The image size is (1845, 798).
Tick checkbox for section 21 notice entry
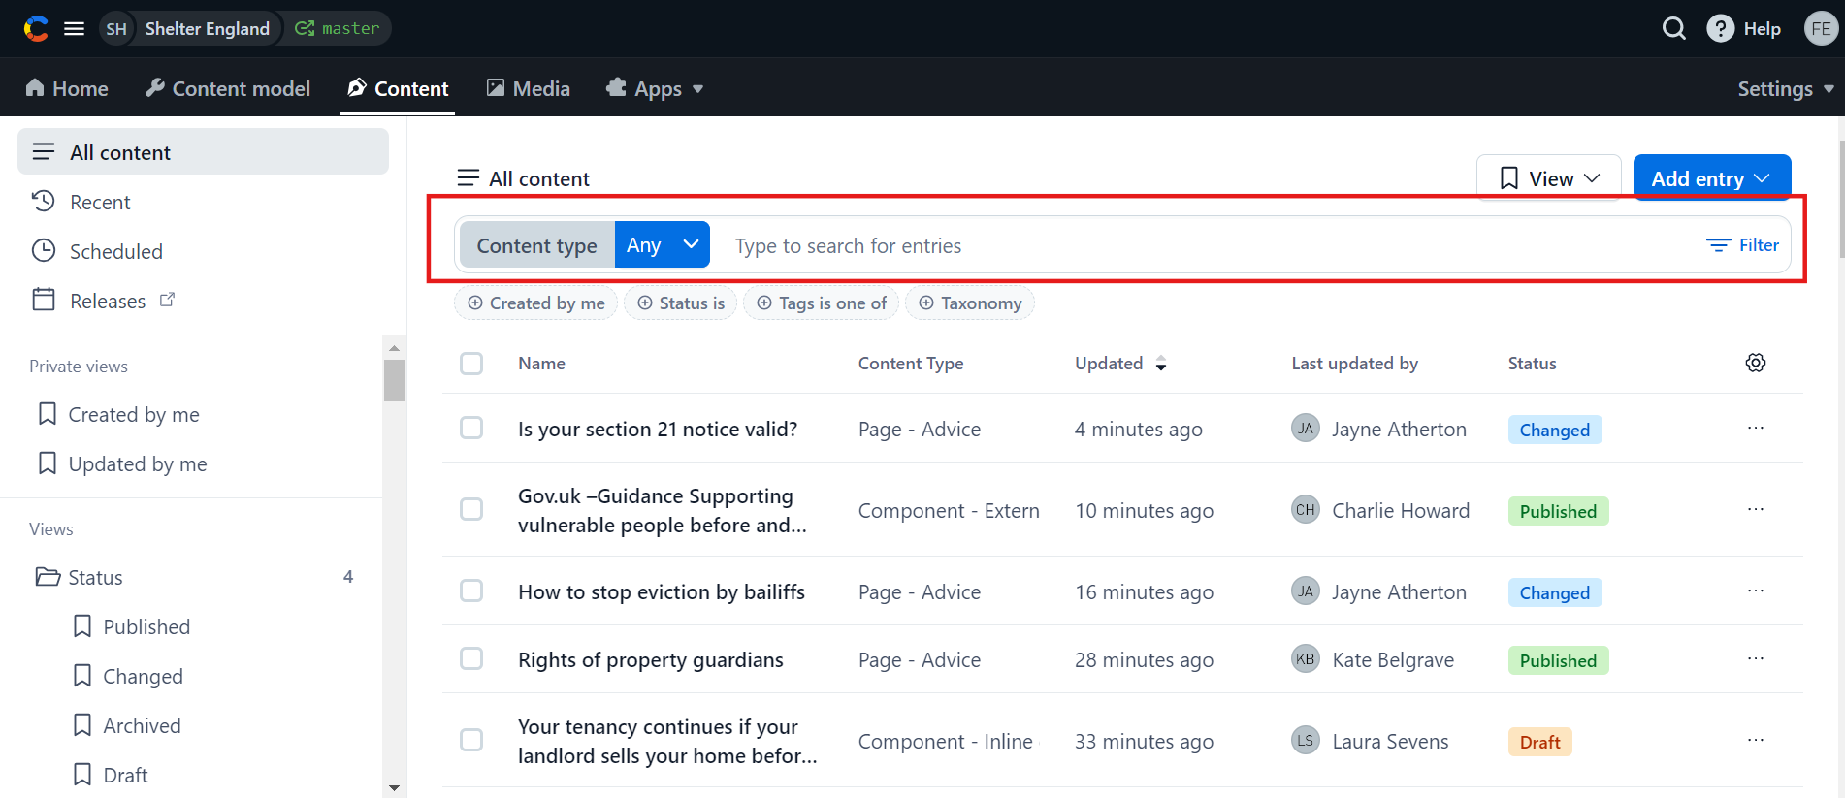tap(471, 428)
